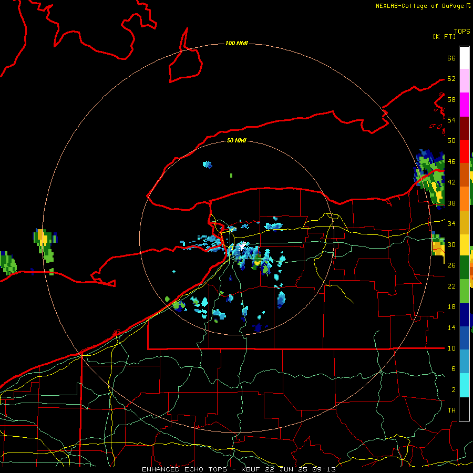Select the legend value '6'

coord(453,368)
